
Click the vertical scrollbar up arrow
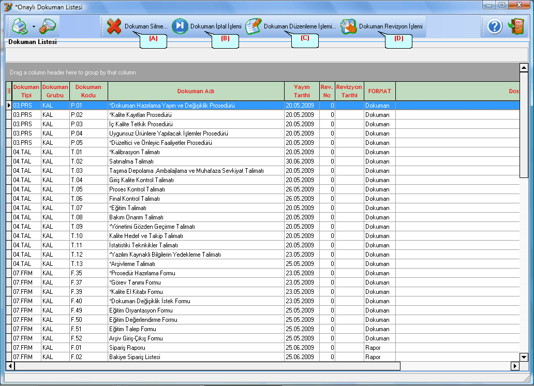(524, 67)
